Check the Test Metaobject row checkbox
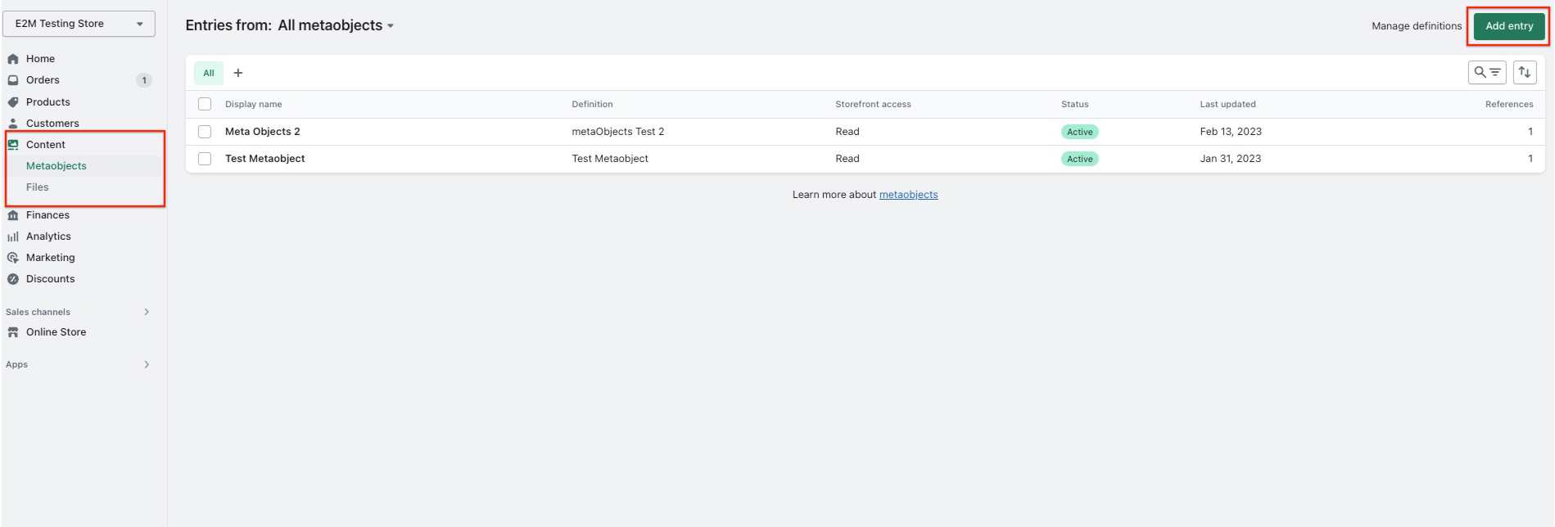The height and width of the screenshot is (527, 1555). tap(205, 159)
